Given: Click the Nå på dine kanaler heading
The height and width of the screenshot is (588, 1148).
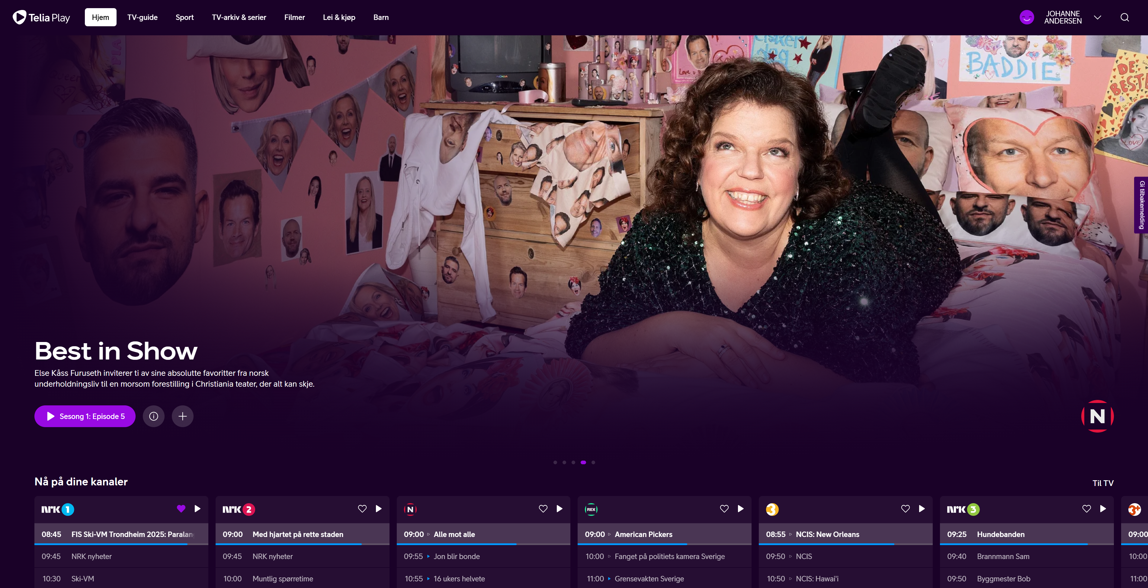Looking at the screenshot, I should (x=81, y=481).
